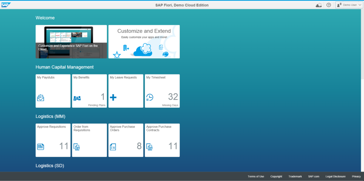Click the My Leave Requests plus icon
The width and height of the screenshot is (364, 181).
(113, 97)
